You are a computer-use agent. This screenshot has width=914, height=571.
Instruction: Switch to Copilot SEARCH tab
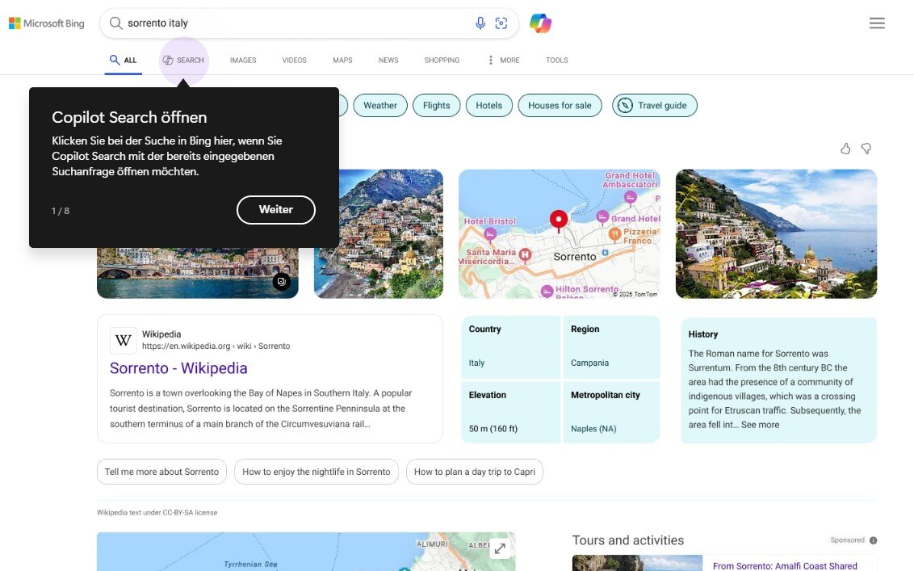click(x=183, y=60)
